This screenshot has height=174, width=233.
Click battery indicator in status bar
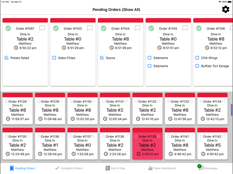[x=230, y=2]
